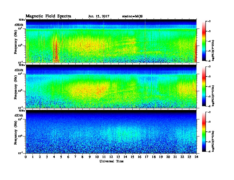Click hour 2 on the time axis
The height and width of the screenshot is (180, 234).
click(40, 157)
